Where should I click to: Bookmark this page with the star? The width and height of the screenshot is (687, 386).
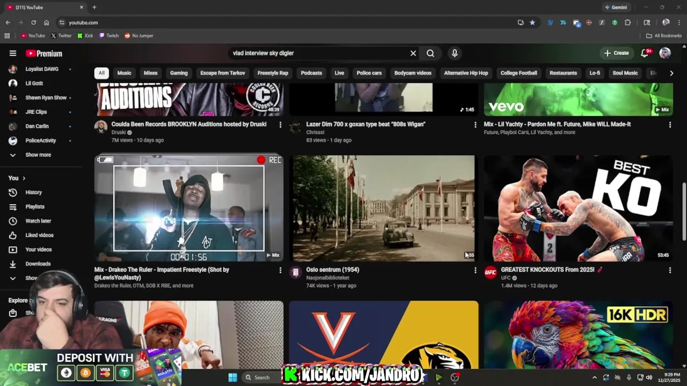532,23
